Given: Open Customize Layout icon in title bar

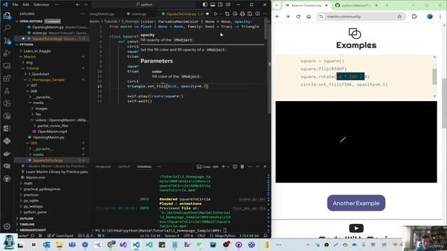Looking at the screenshot, I should pyautogui.click(x=228, y=5).
